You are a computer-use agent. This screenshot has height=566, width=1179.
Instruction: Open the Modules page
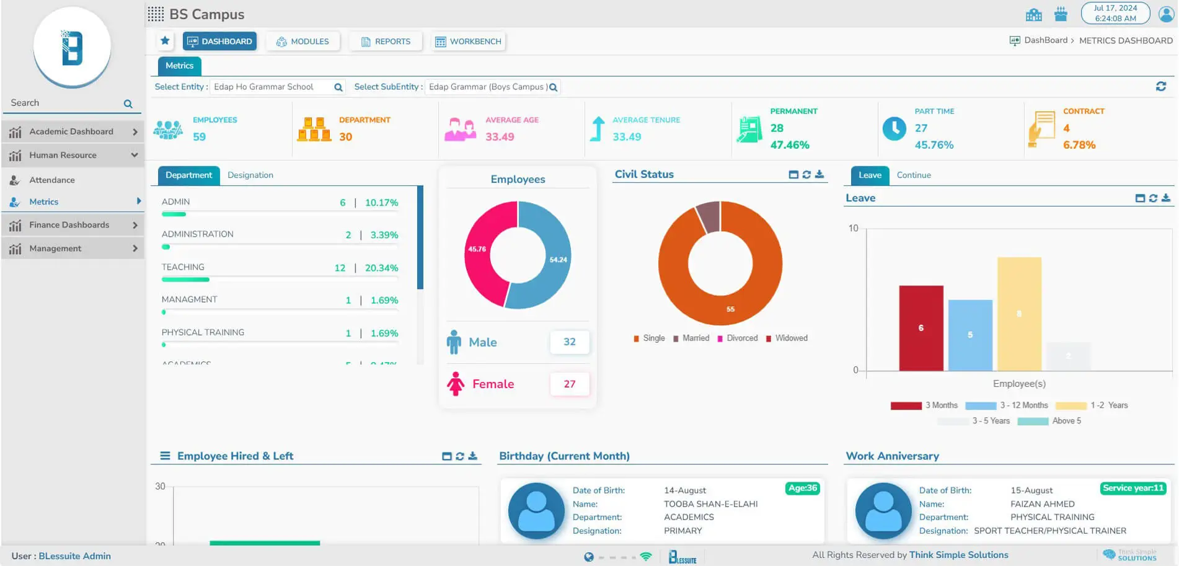(x=302, y=42)
